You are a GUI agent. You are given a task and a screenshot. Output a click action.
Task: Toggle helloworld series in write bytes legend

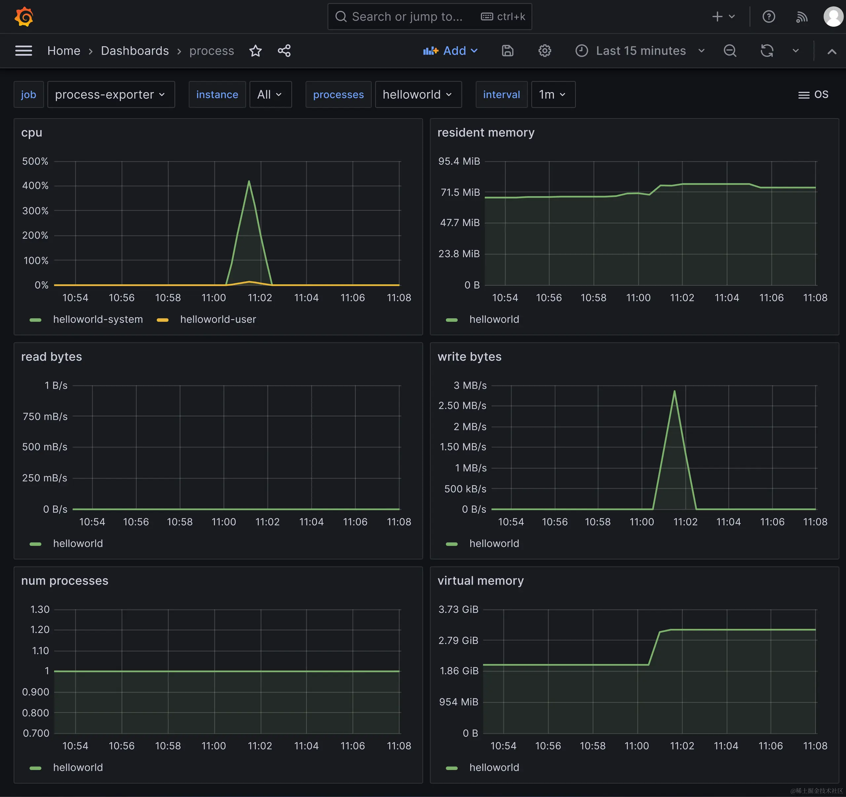[494, 543]
